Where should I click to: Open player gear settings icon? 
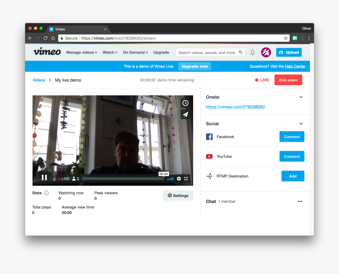(x=179, y=179)
